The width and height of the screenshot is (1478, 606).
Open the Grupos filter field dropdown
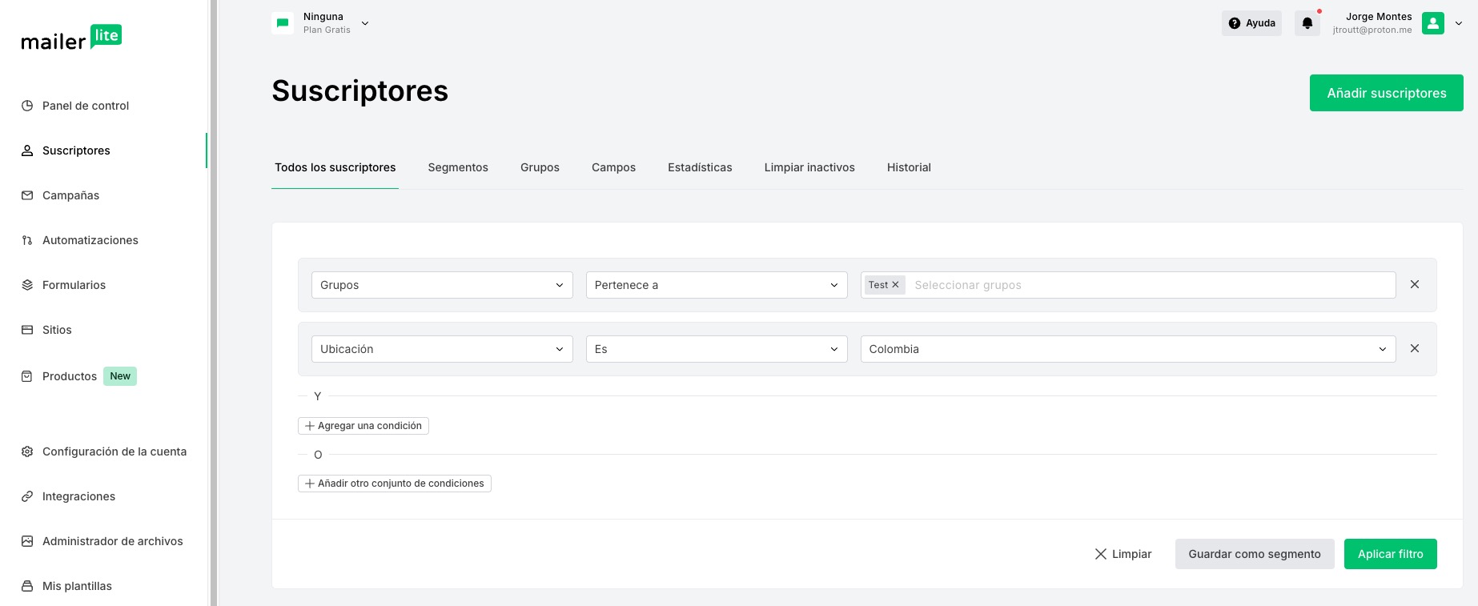[442, 285]
